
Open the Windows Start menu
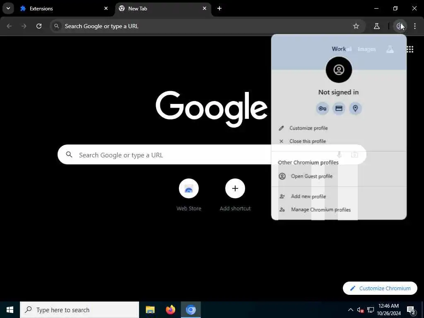pyautogui.click(x=10, y=310)
